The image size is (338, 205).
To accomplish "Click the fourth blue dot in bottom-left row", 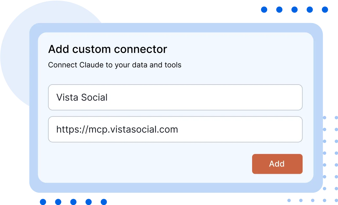I will click(x=88, y=201).
